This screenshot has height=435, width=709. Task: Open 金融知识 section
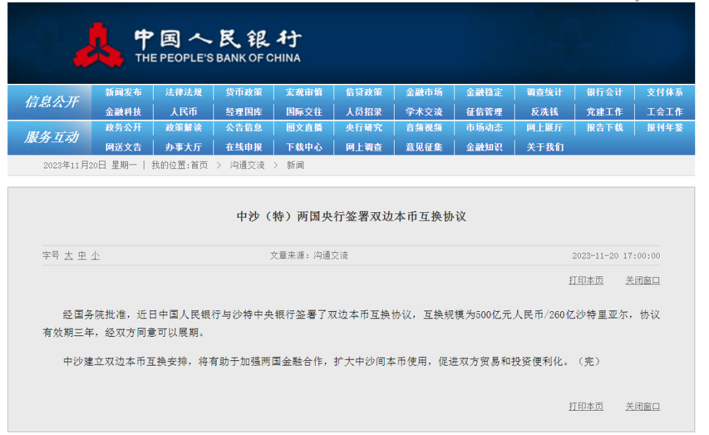point(484,147)
